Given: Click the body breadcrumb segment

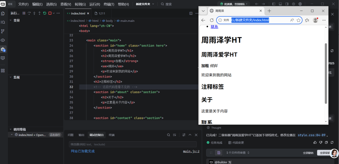Looking at the screenshot, I should coord(108,21).
